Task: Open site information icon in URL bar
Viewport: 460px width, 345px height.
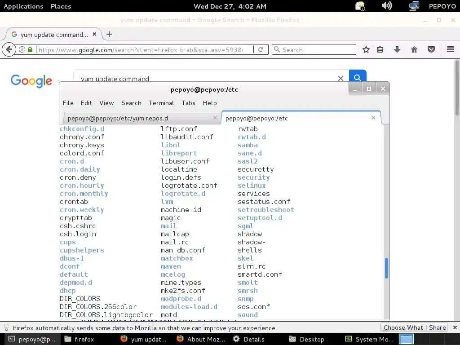Action: pyautogui.click(x=22, y=49)
